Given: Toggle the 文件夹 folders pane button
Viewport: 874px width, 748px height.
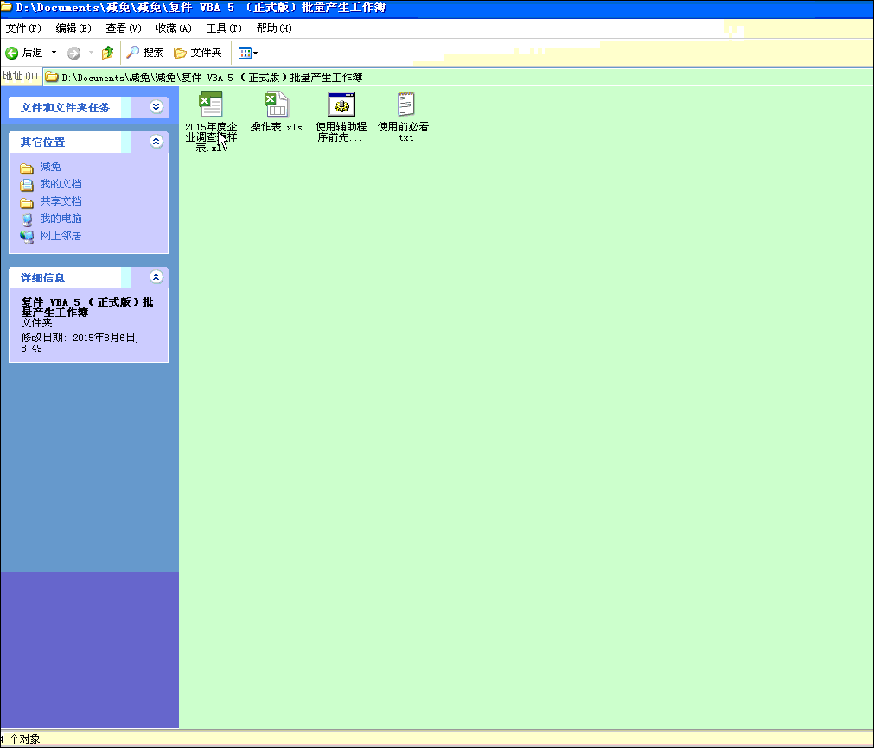Looking at the screenshot, I should coord(198,53).
